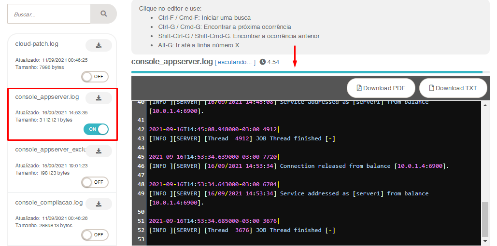Click the Ctrl-F / Cmd-F search hint
The height and width of the screenshot is (246, 497).
point(204,18)
